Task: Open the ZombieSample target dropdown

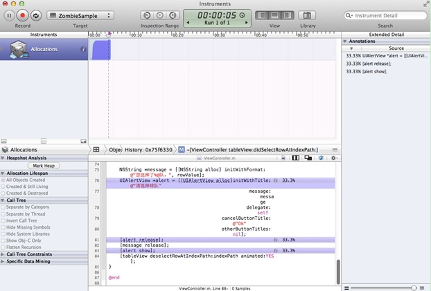Action: (x=80, y=16)
